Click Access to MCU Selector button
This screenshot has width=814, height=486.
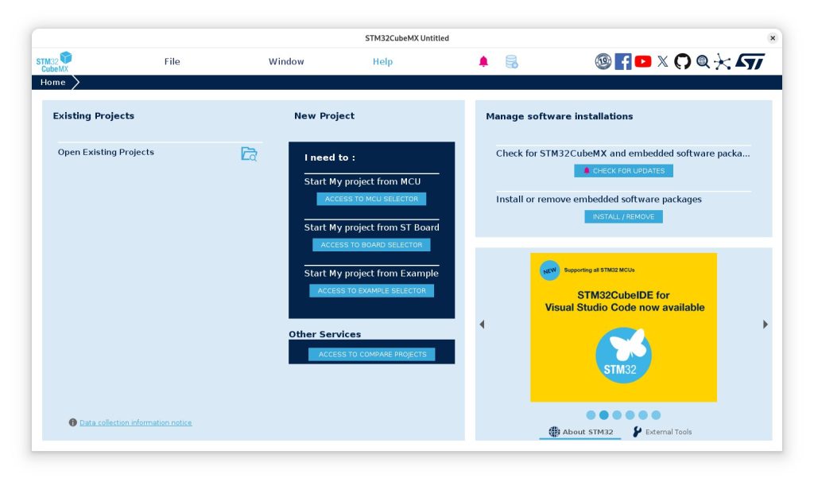[371, 199]
